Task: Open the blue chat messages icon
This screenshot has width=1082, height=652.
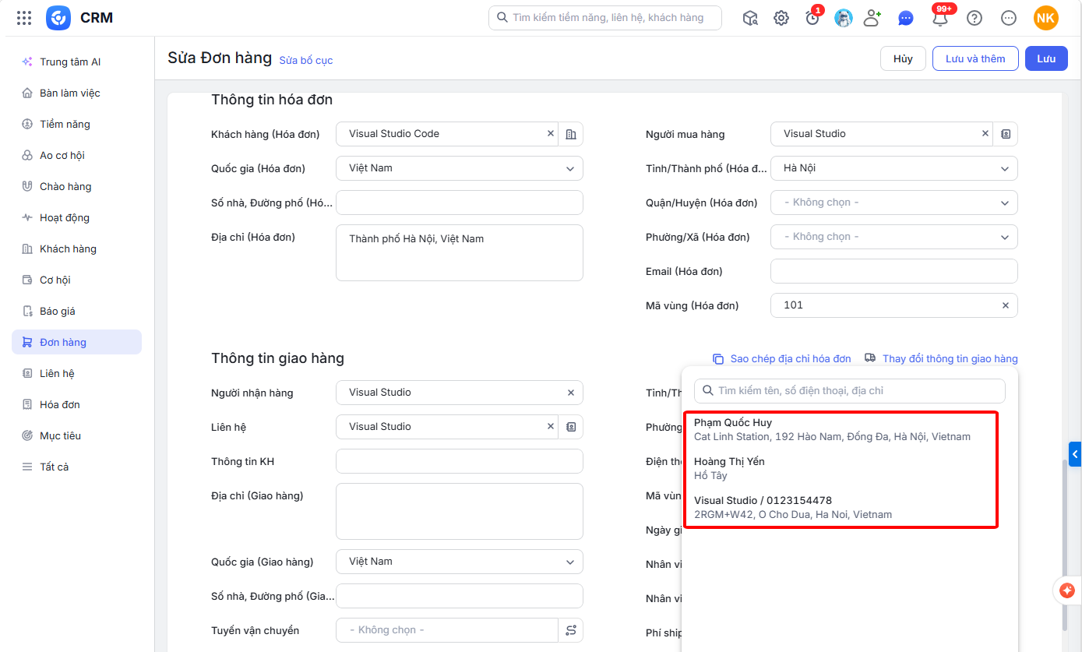Action: coord(905,18)
